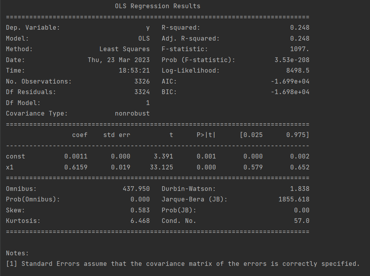
Task: Select the Jarque-Bera value 1855.618
Action: 294,199
